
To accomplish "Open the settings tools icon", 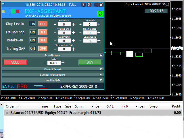I will (89, 5).
